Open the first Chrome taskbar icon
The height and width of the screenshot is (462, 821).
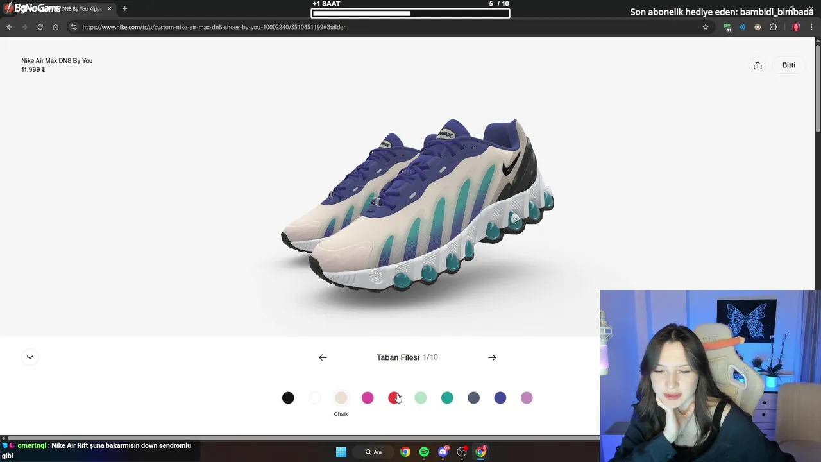point(405,452)
